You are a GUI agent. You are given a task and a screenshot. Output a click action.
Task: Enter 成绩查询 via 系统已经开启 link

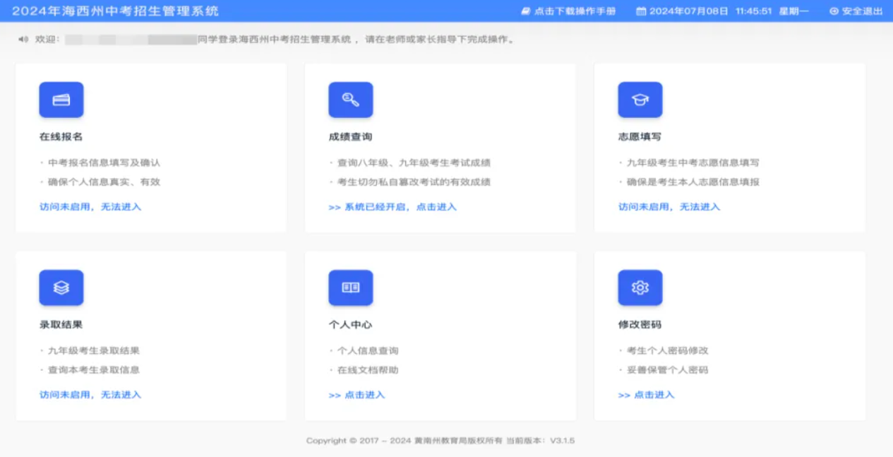[392, 207]
